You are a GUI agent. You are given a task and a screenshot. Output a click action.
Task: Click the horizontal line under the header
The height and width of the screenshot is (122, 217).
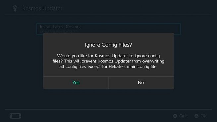pos(109,15)
